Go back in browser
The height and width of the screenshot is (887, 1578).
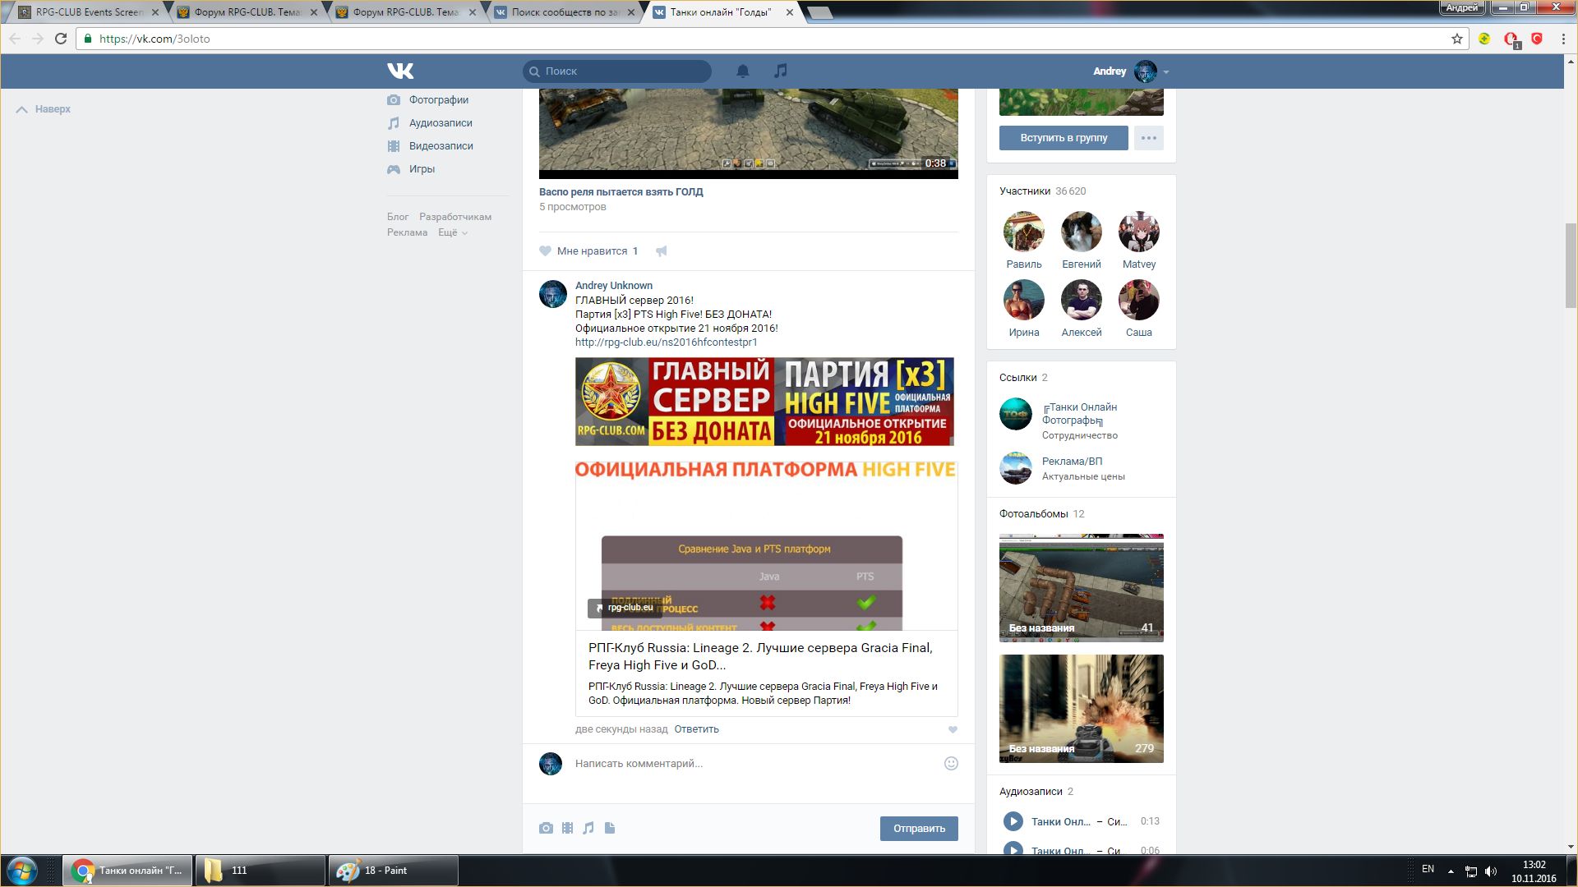point(15,39)
